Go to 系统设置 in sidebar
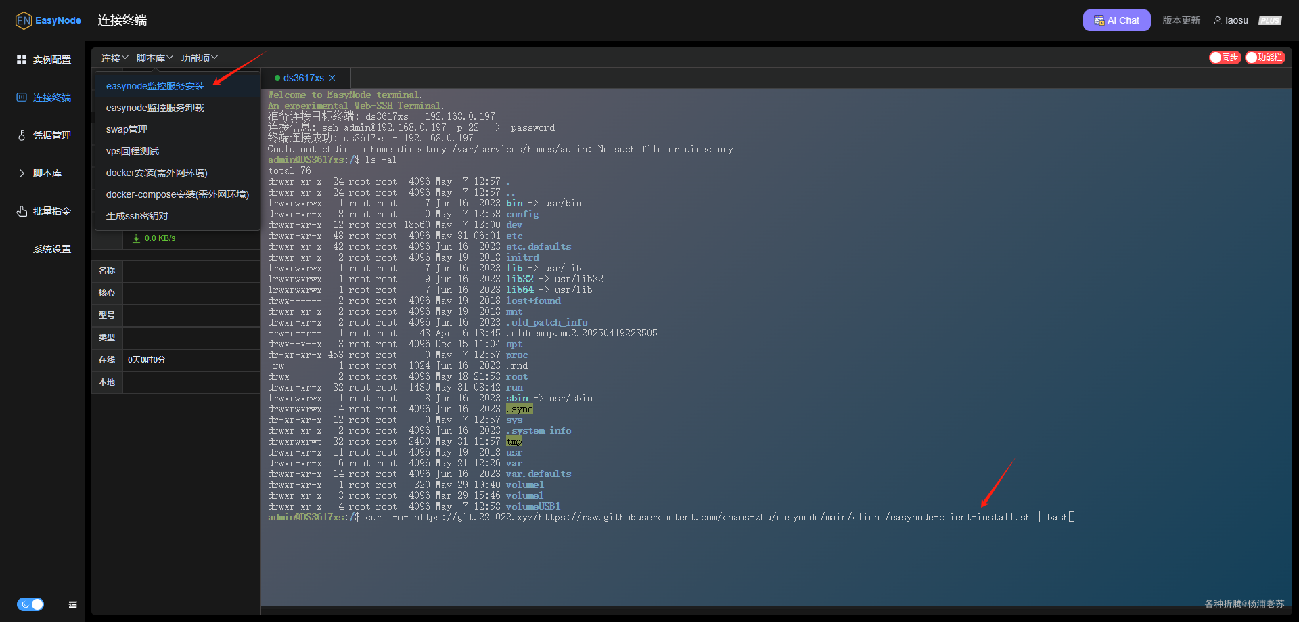Viewport: 1299px width, 622px height. [52, 249]
